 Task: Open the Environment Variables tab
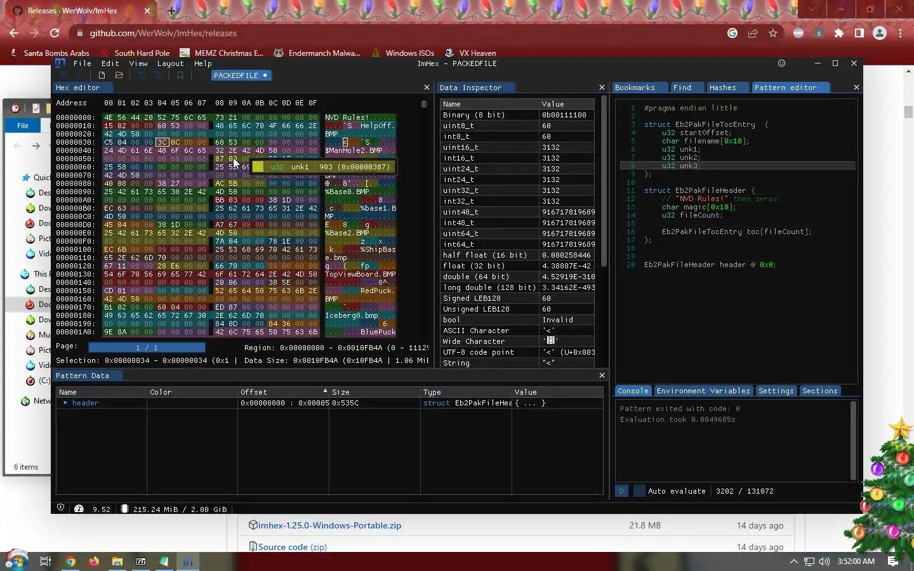703,391
